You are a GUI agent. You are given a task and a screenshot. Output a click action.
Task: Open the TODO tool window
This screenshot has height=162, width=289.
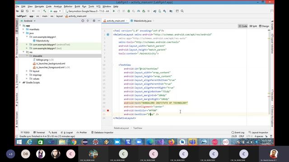click(25, 132)
